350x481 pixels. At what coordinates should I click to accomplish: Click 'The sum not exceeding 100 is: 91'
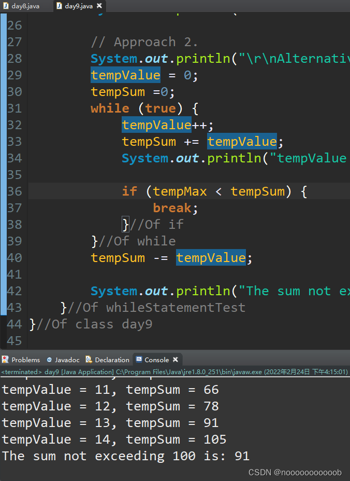point(125,456)
